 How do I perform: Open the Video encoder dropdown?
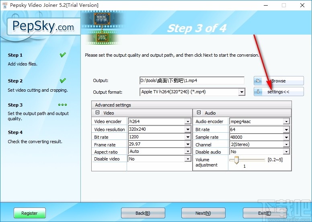click(188, 121)
